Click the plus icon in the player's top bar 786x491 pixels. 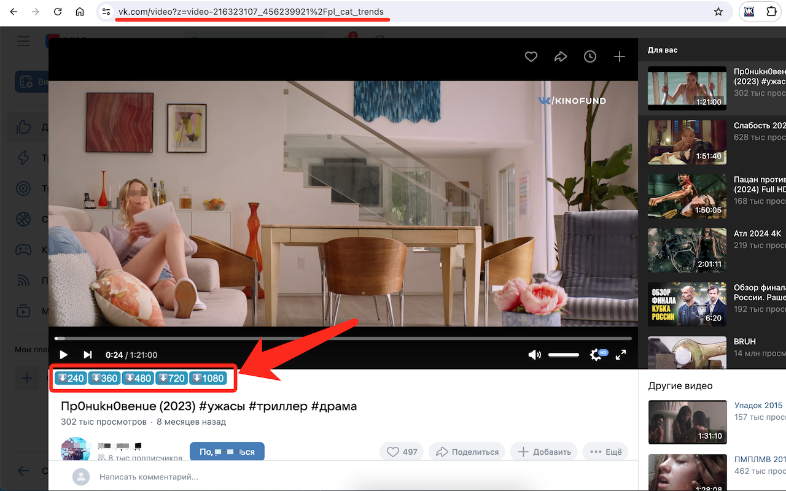(x=619, y=56)
